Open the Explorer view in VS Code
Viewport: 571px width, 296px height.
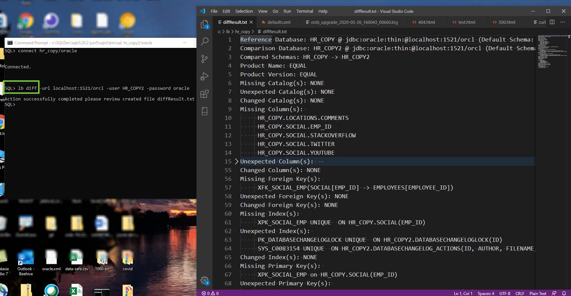(x=205, y=24)
